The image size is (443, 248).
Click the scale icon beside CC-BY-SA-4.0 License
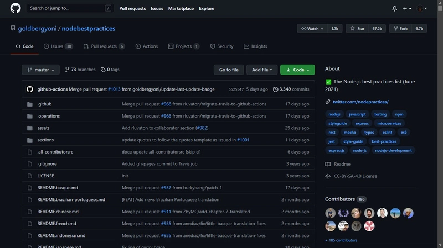point(328,176)
